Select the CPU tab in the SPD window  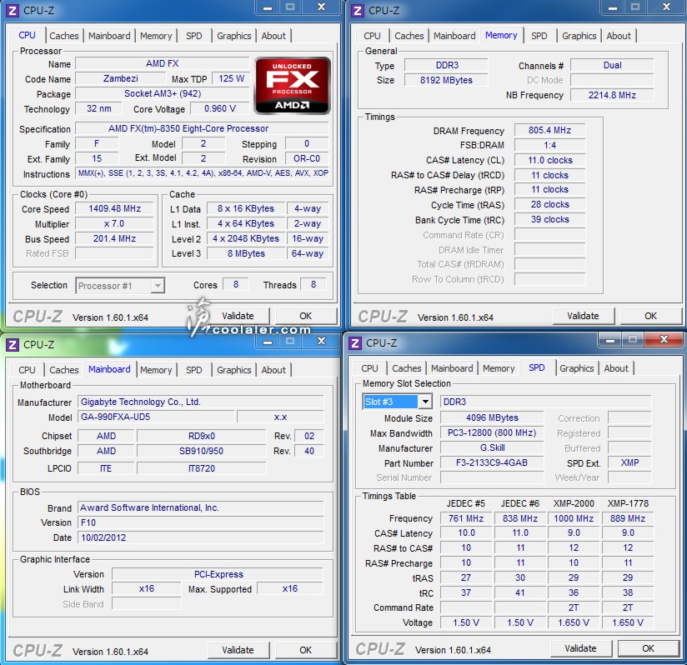369,368
